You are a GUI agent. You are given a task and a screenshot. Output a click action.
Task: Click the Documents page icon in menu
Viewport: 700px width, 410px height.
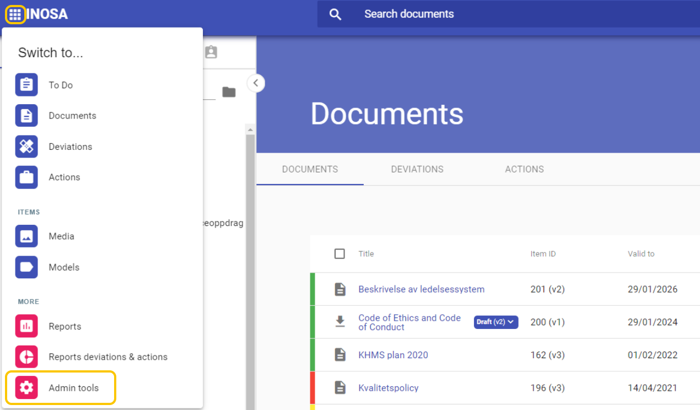point(26,116)
